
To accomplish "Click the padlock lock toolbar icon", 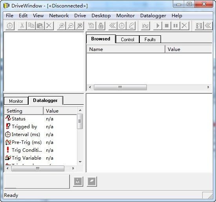I will 101,26.
